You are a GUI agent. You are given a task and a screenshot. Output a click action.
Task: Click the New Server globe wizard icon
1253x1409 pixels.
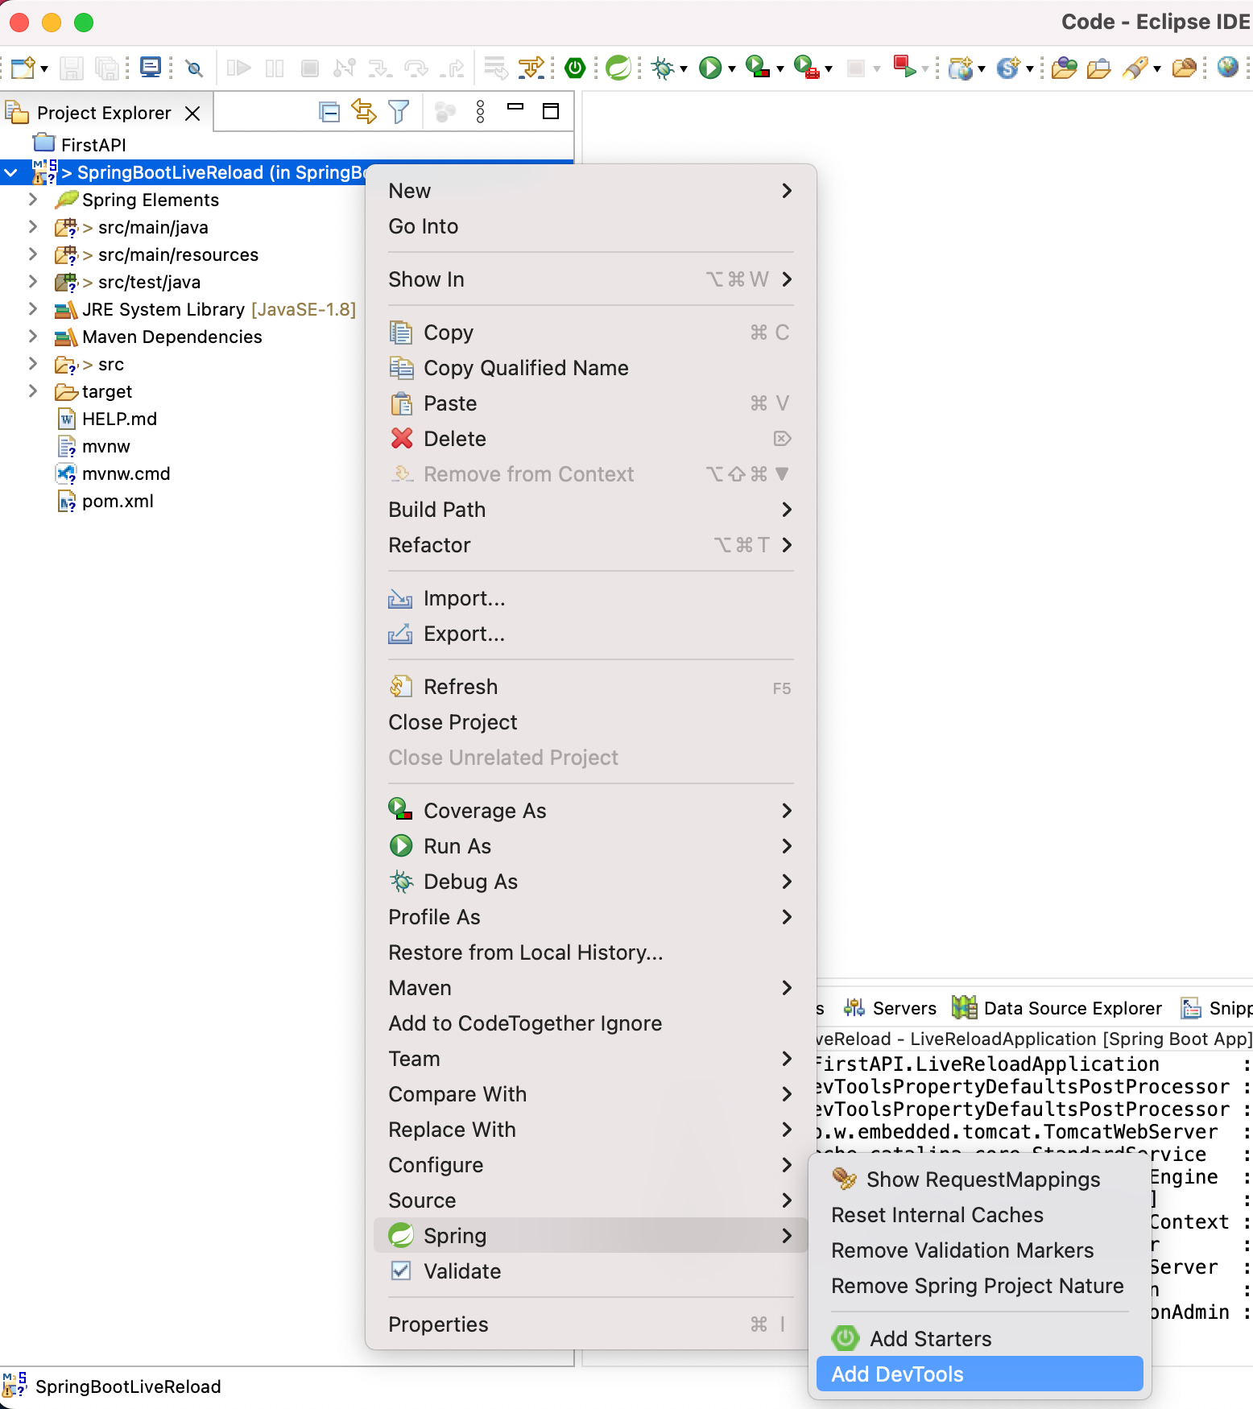click(x=961, y=68)
